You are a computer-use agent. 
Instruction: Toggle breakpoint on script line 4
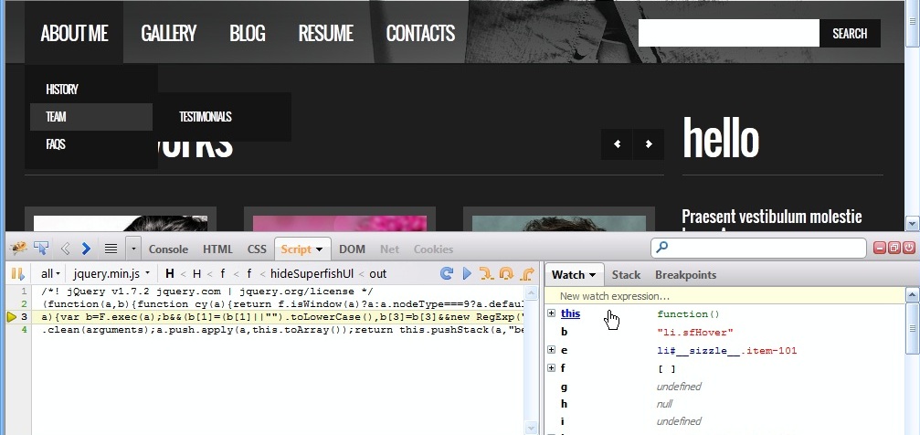pos(12,329)
